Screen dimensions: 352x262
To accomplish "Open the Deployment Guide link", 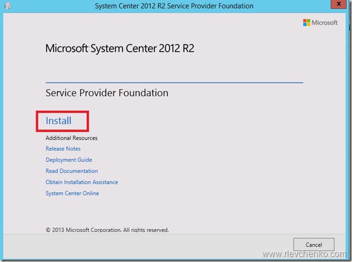I will [x=69, y=160].
